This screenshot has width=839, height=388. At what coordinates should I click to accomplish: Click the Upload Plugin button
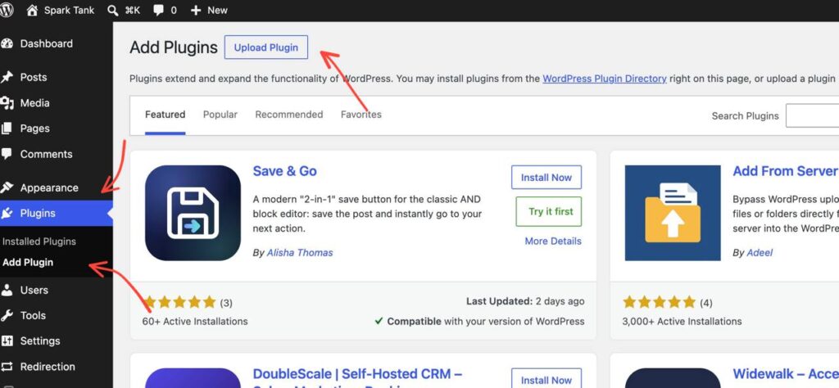[266, 47]
